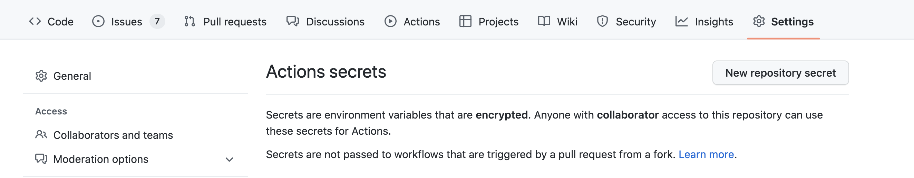This screenshot has width=914, height=178.
Task: Click the Wiki book icon
Action: pos(544,22)
